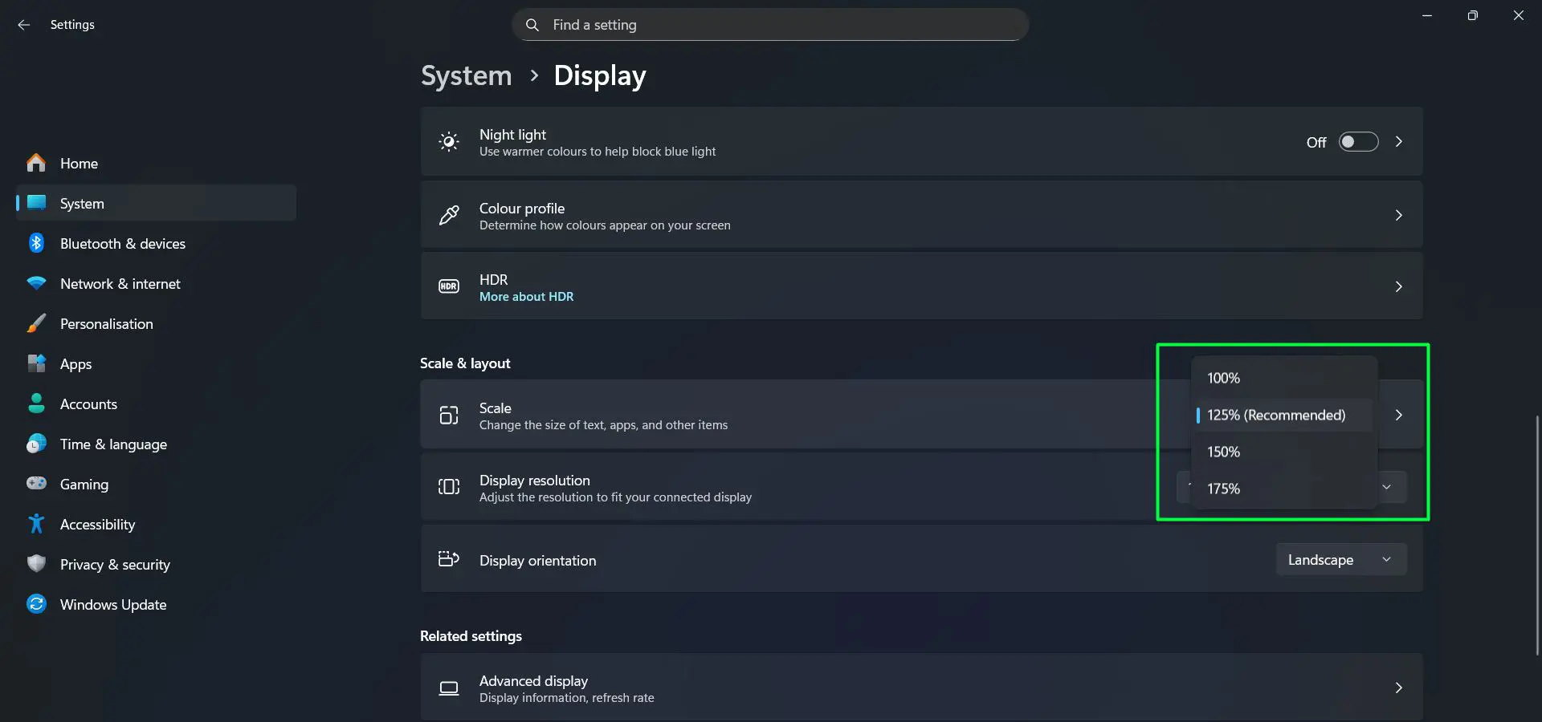The image size is (1542, 722).
Task: Open the Personalisation section
Action: (x=107, y=323)
